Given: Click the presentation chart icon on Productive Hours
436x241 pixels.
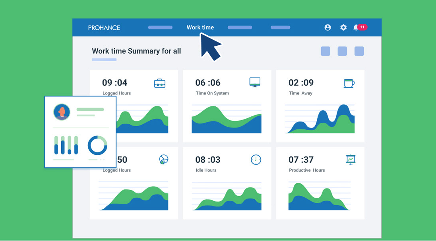Looking at the screenshot, I should point(351,159).
